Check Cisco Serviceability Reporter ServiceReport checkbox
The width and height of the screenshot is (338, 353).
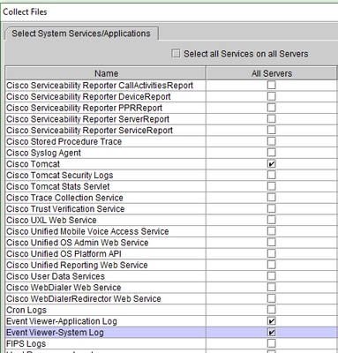(272, 130)
